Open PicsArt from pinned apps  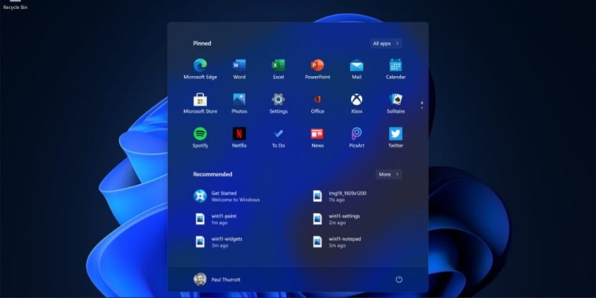(x=357, y=134)
